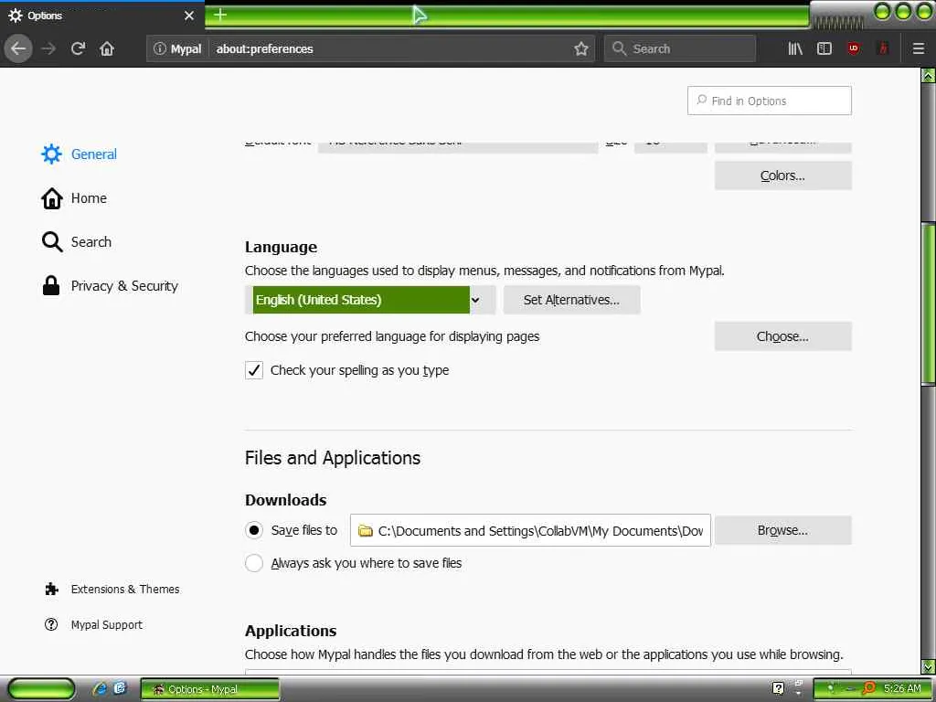Close the Options tab
This screenshot has width=936, height=702.
(188, 16)
